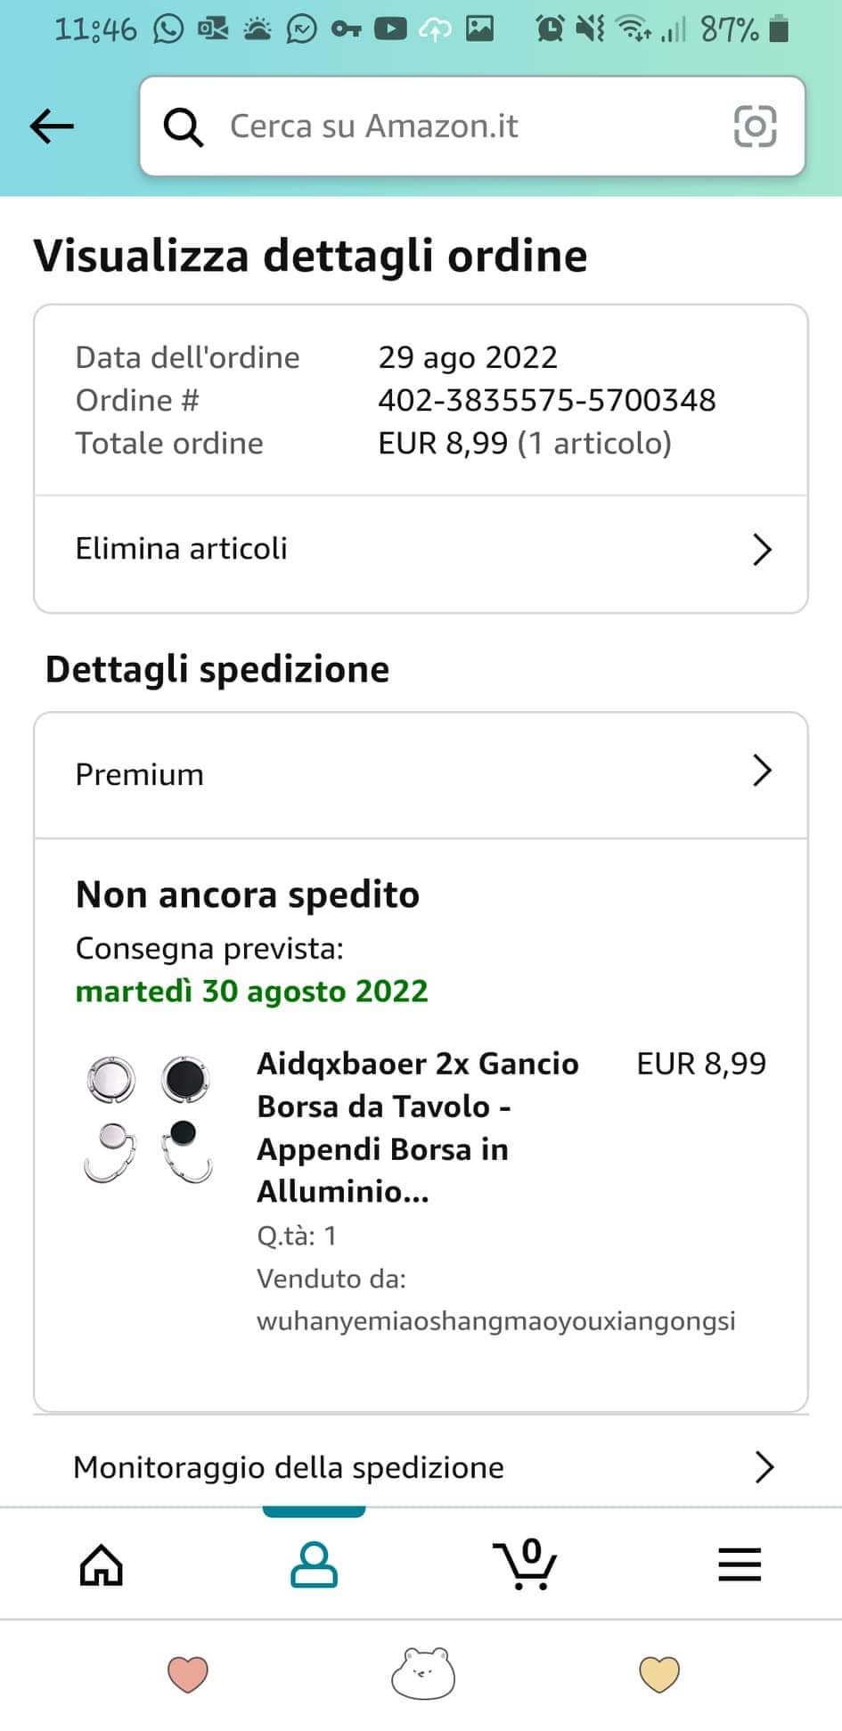Open the shopping cart
Viewport: 842px width, 1731px height.
click(x=526, y=1564)
